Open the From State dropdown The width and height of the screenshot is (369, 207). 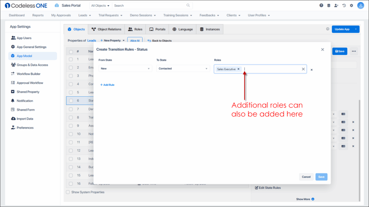point(125,68)
